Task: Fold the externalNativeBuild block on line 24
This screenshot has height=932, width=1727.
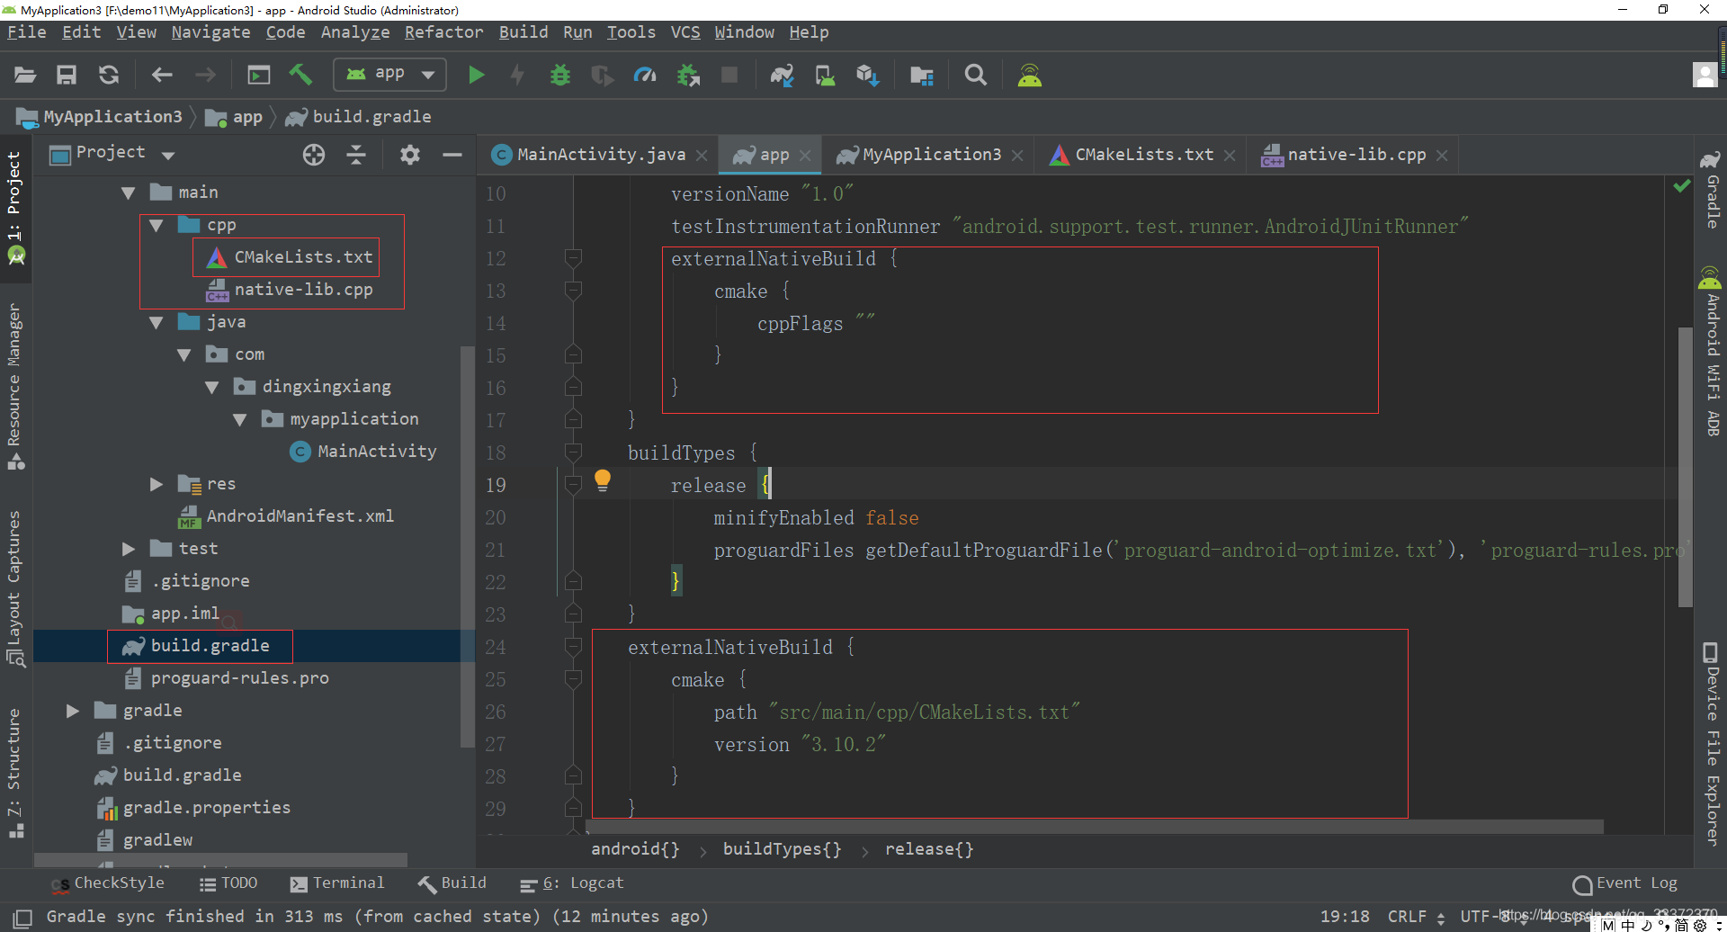Action: 573,647
